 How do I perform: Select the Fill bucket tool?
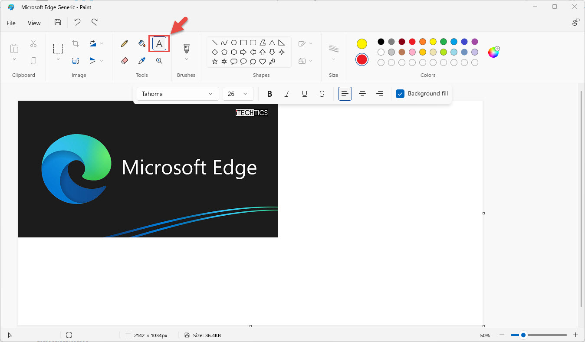(142, 43)
